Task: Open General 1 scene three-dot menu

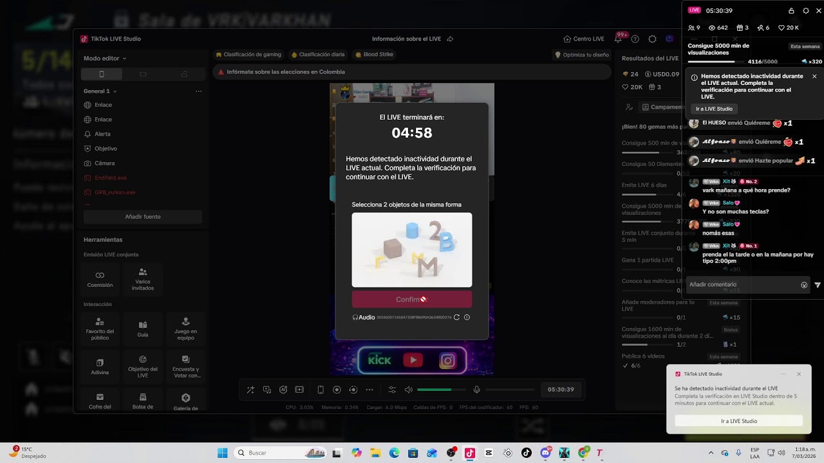Action: coord(199,91)
